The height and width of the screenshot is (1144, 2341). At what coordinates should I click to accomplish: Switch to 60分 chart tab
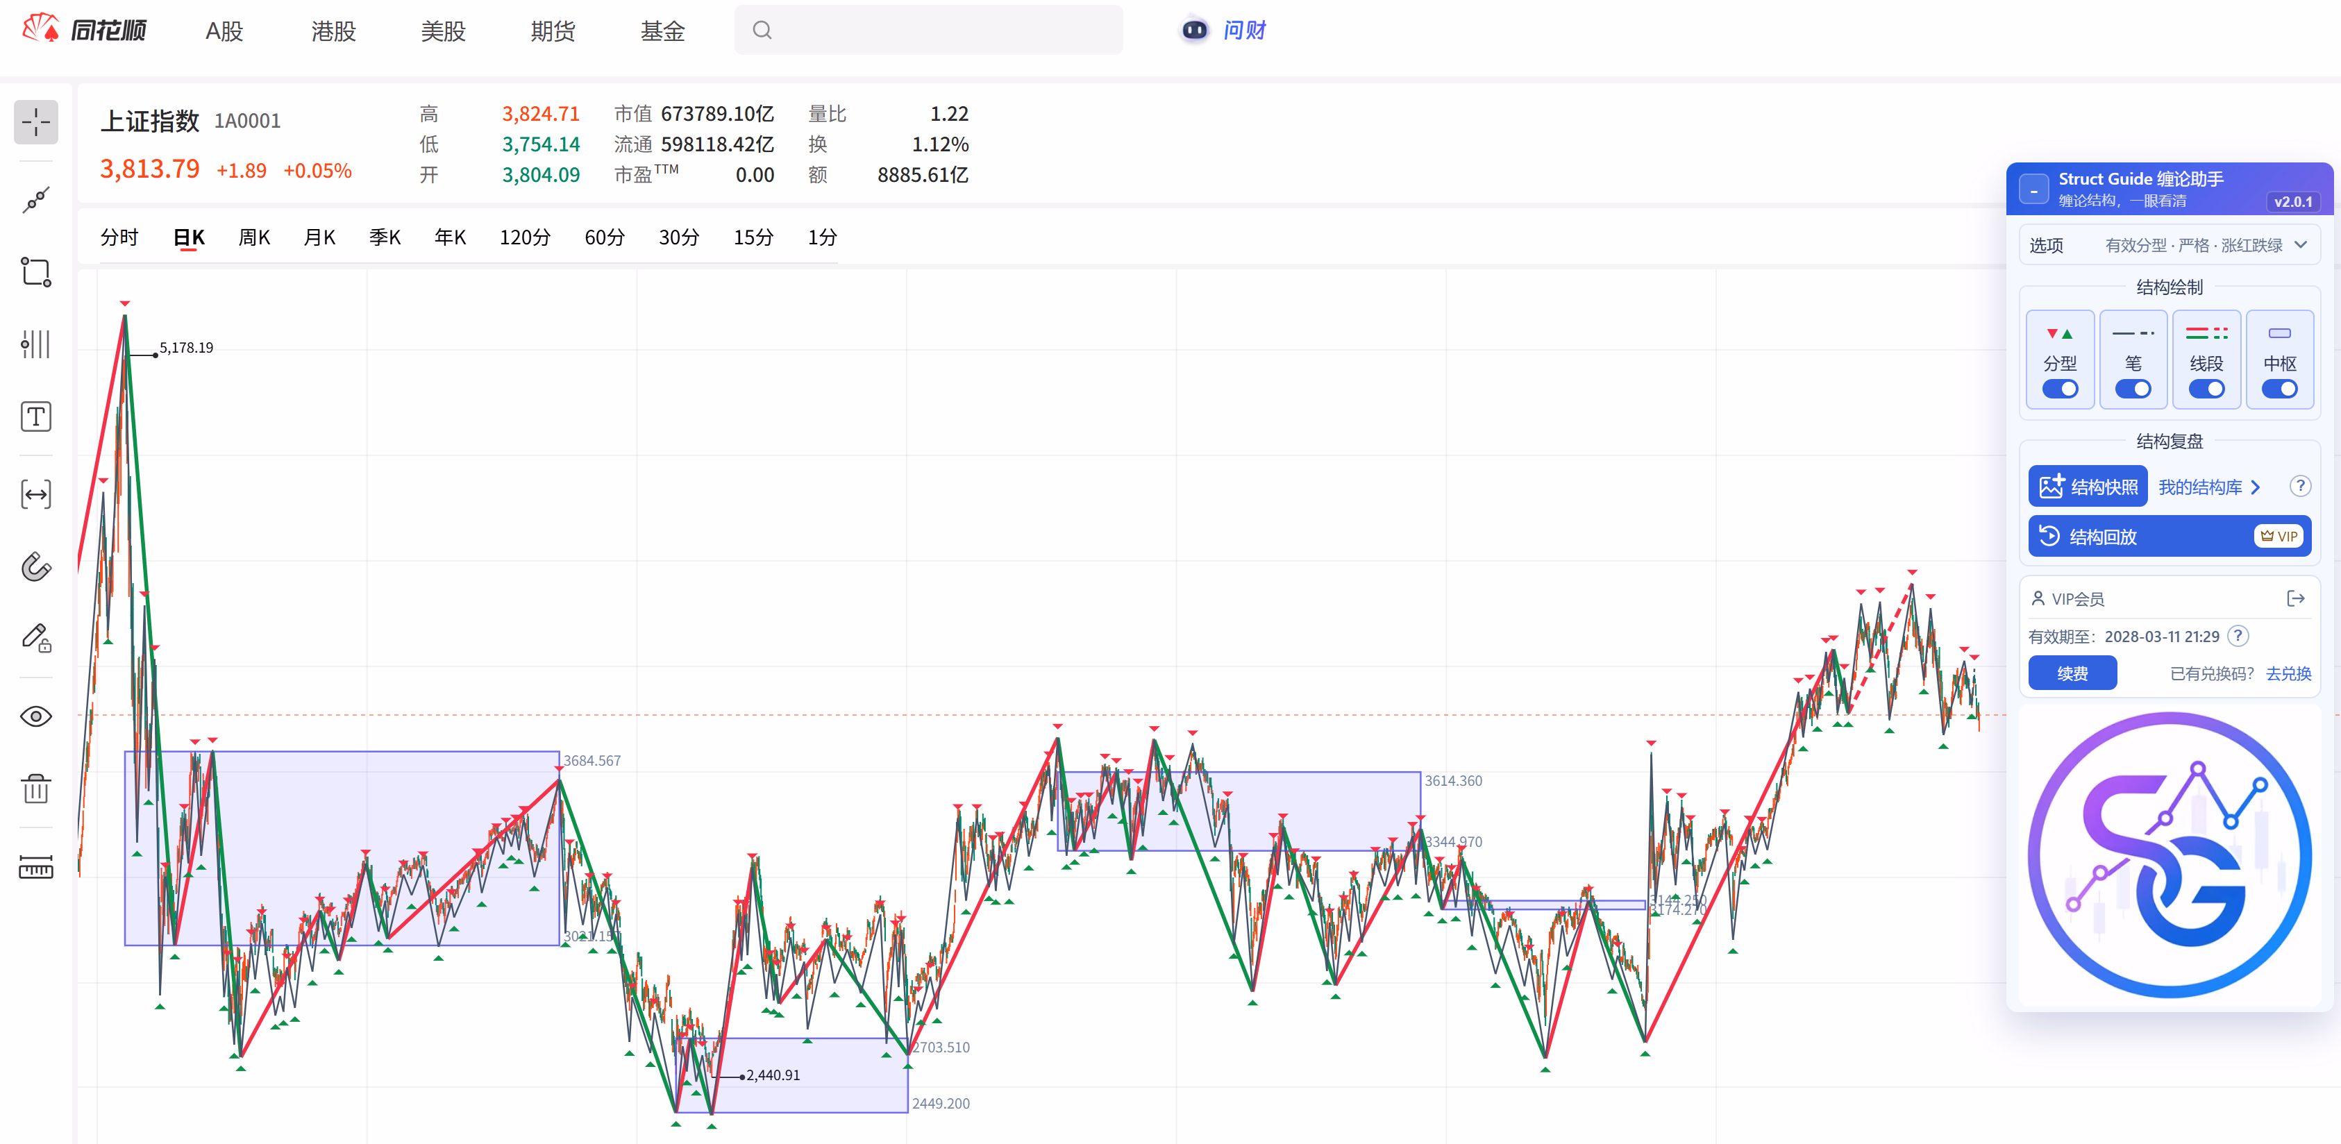604,237
